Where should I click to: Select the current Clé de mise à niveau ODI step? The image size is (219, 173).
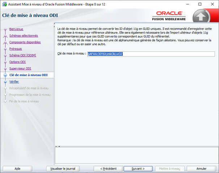(29, 75)
